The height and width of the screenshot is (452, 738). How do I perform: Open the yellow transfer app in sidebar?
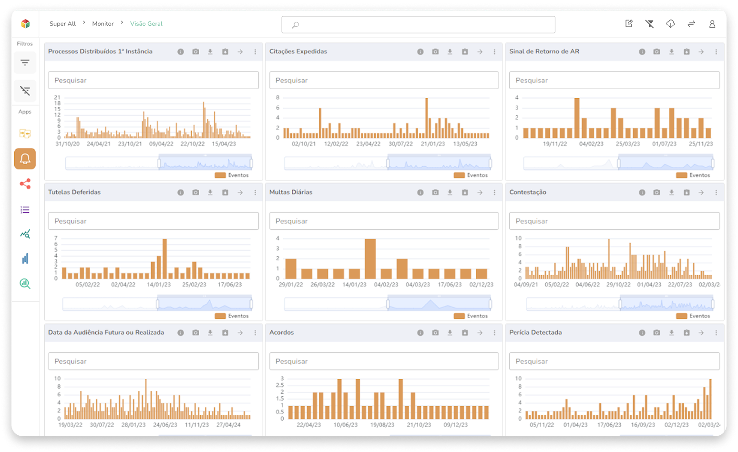point(25,134)
